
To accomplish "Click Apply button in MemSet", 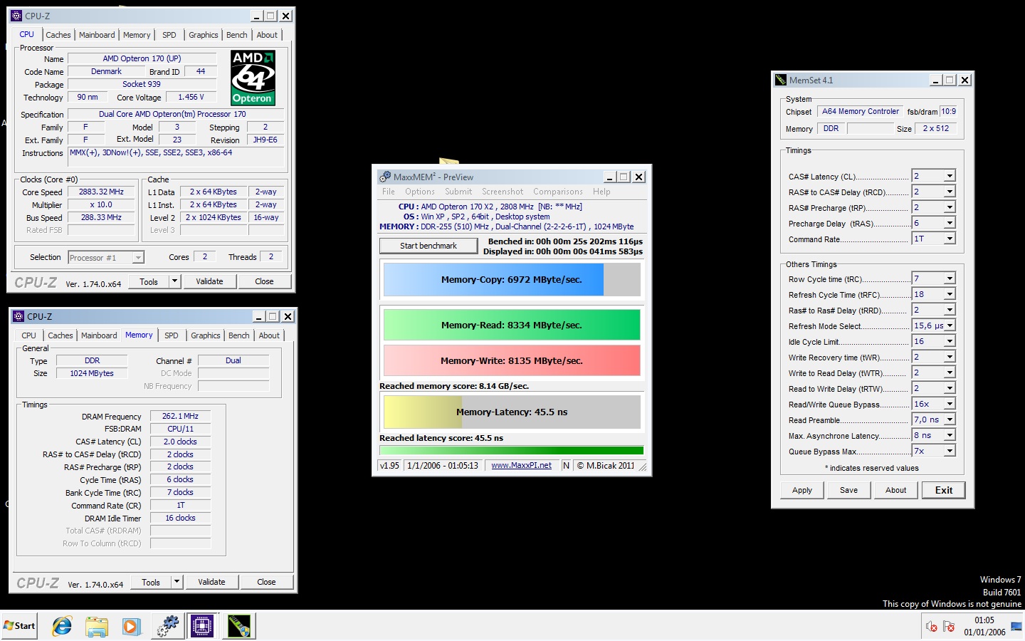I will pos(802,490).
